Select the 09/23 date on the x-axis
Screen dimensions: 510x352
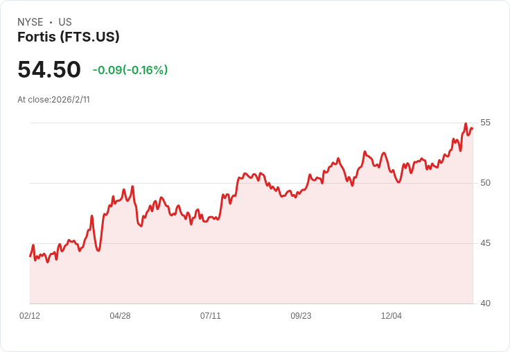pyautogui.click(x=301, y=316)
